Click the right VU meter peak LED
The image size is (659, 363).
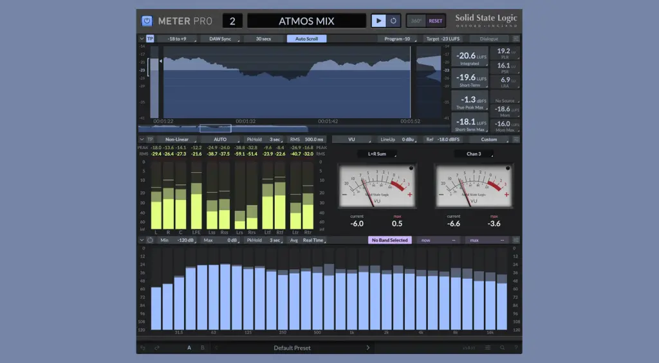[508, 168]
